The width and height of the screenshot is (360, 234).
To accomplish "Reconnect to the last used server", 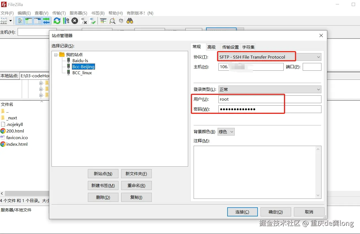I will point(93,21).
